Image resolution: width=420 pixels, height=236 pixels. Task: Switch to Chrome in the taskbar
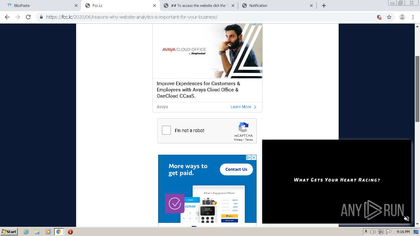[x=59, y=232]
